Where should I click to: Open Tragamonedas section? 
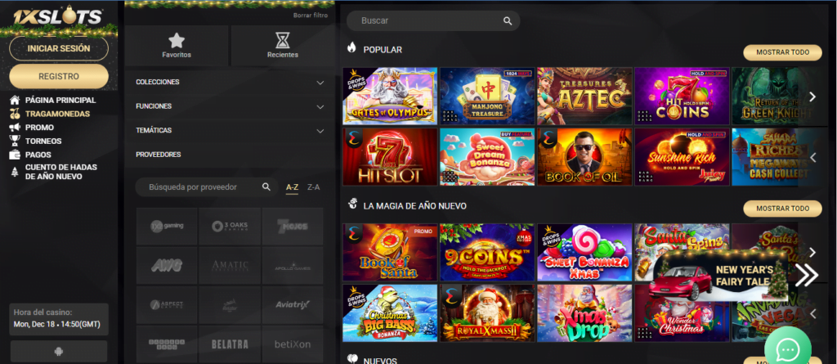coord(58,114)
